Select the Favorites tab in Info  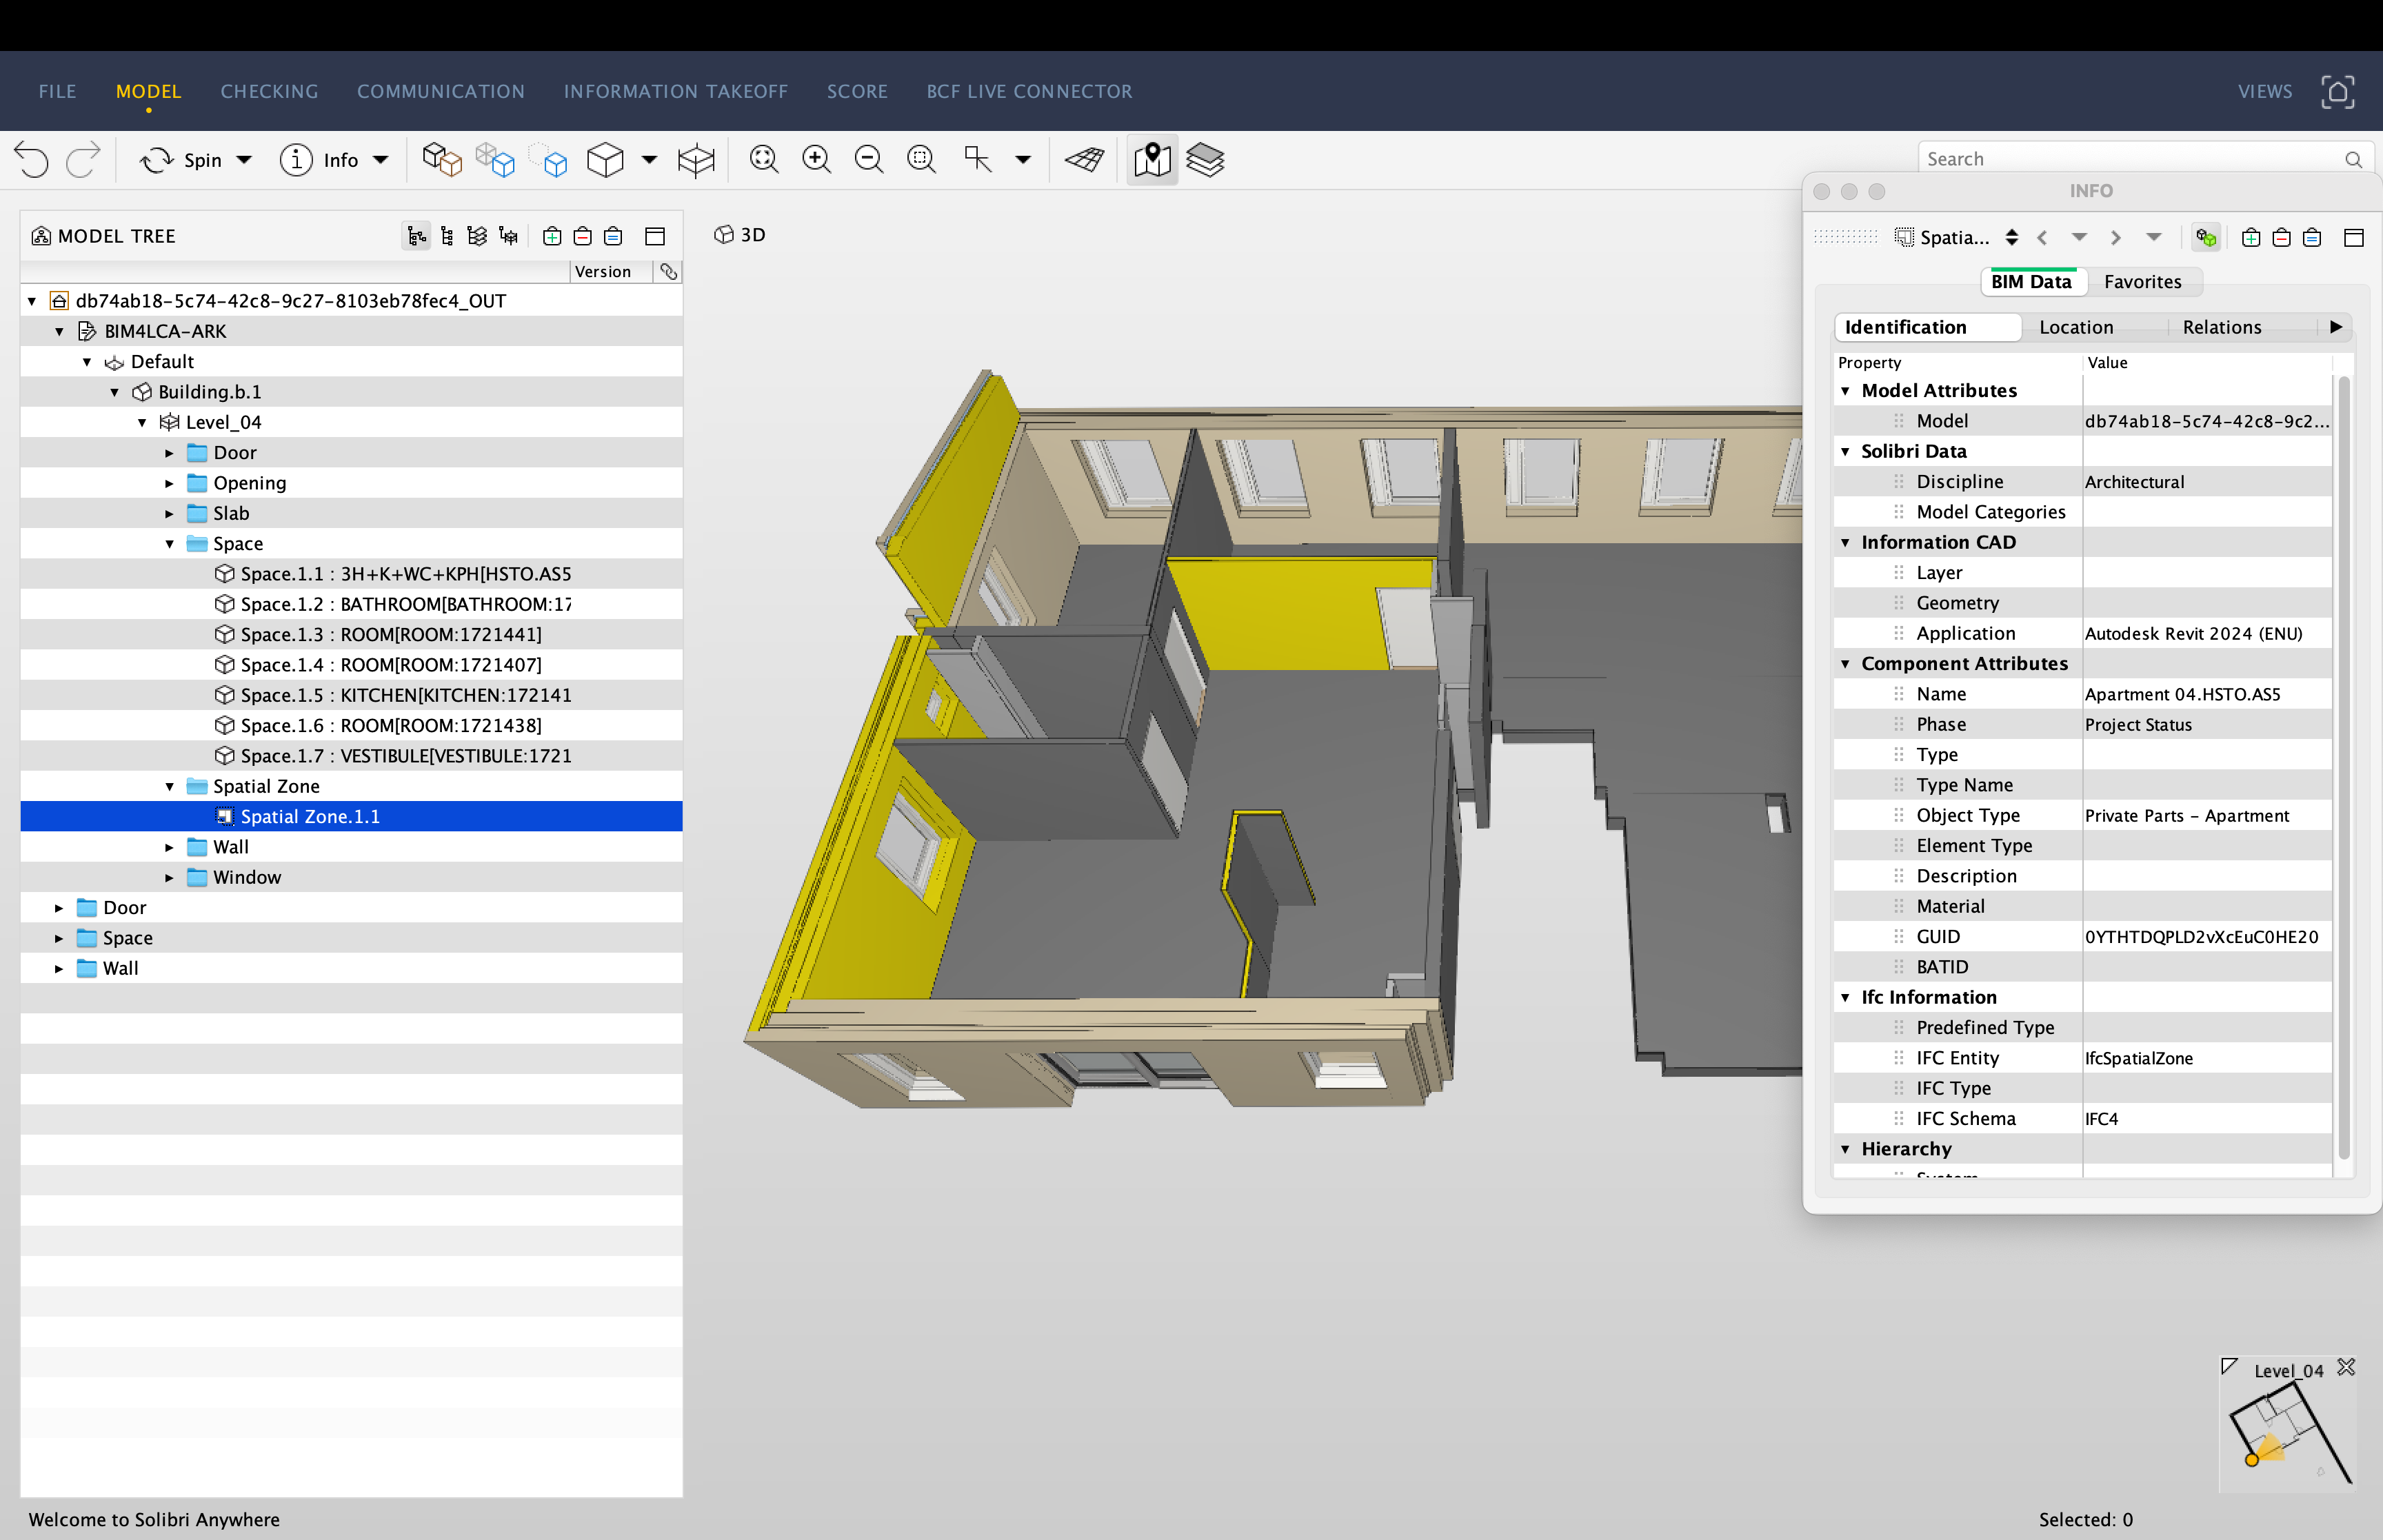(x=2142, y=282)
